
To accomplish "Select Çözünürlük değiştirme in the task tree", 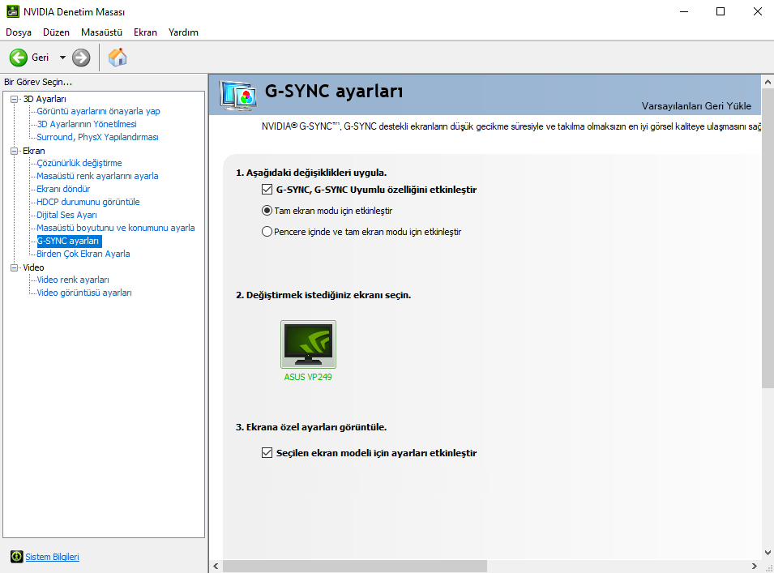I will [79, 163].
